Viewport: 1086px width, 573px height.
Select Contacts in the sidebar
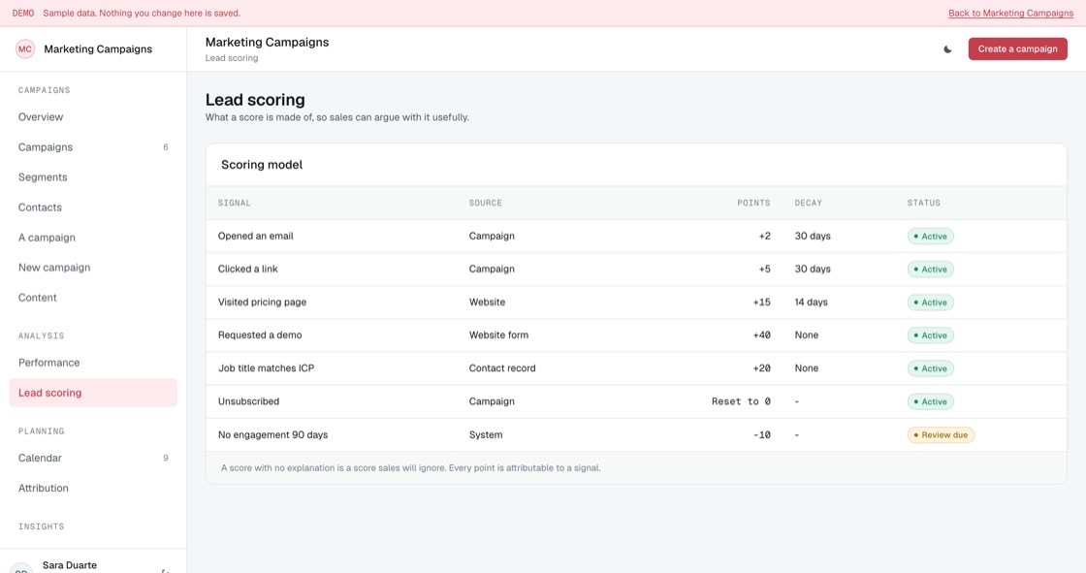(x=93, y=207)
